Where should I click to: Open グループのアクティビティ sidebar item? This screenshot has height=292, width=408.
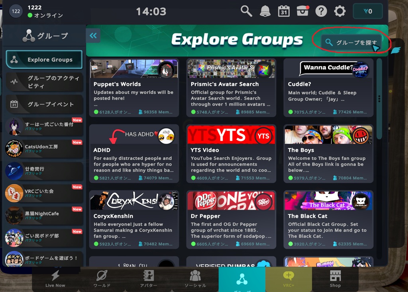[44, 82]
